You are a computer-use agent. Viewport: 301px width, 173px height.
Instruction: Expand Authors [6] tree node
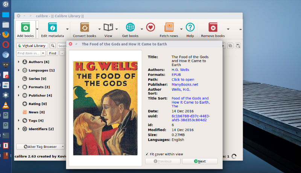point(18,62)
